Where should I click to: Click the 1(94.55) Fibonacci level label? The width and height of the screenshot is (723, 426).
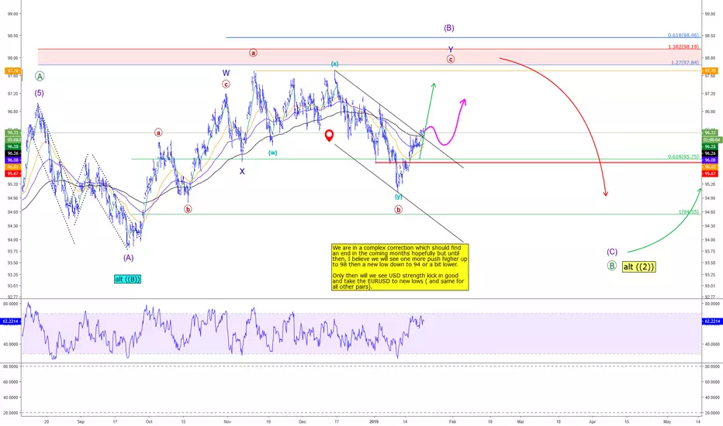tap(688, 212)
